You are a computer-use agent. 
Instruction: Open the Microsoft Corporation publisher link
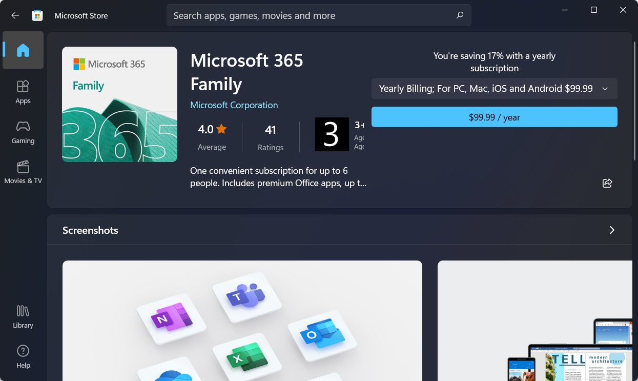click(234, 105)
